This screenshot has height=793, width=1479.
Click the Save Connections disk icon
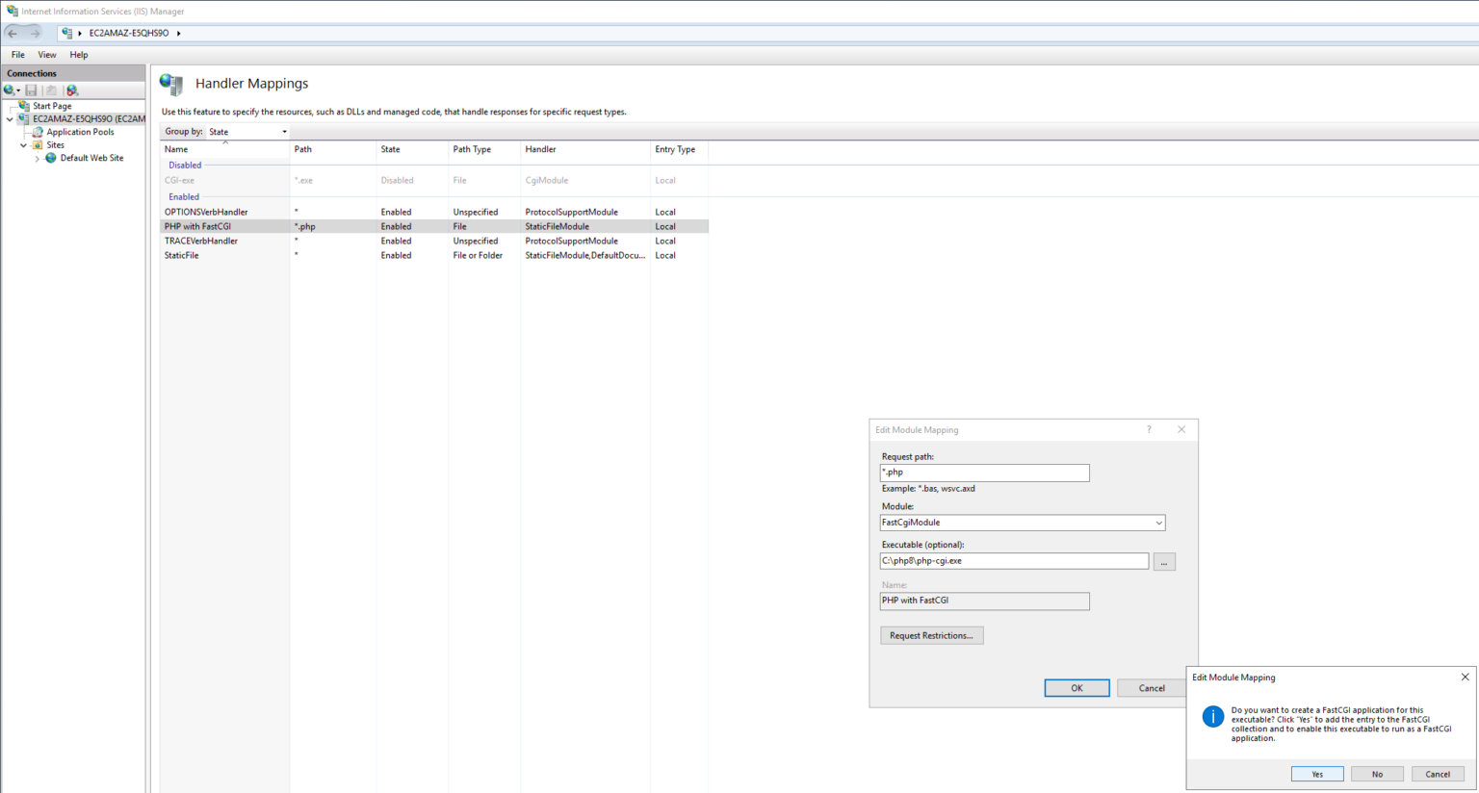click(x=31, y=90)
